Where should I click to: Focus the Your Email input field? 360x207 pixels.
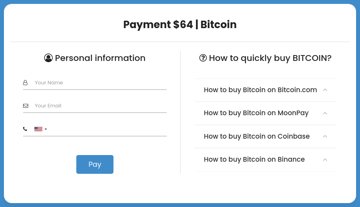100,106
